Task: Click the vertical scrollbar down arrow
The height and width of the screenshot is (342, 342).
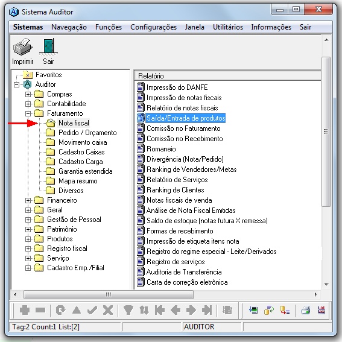Action: click(326, 284)
